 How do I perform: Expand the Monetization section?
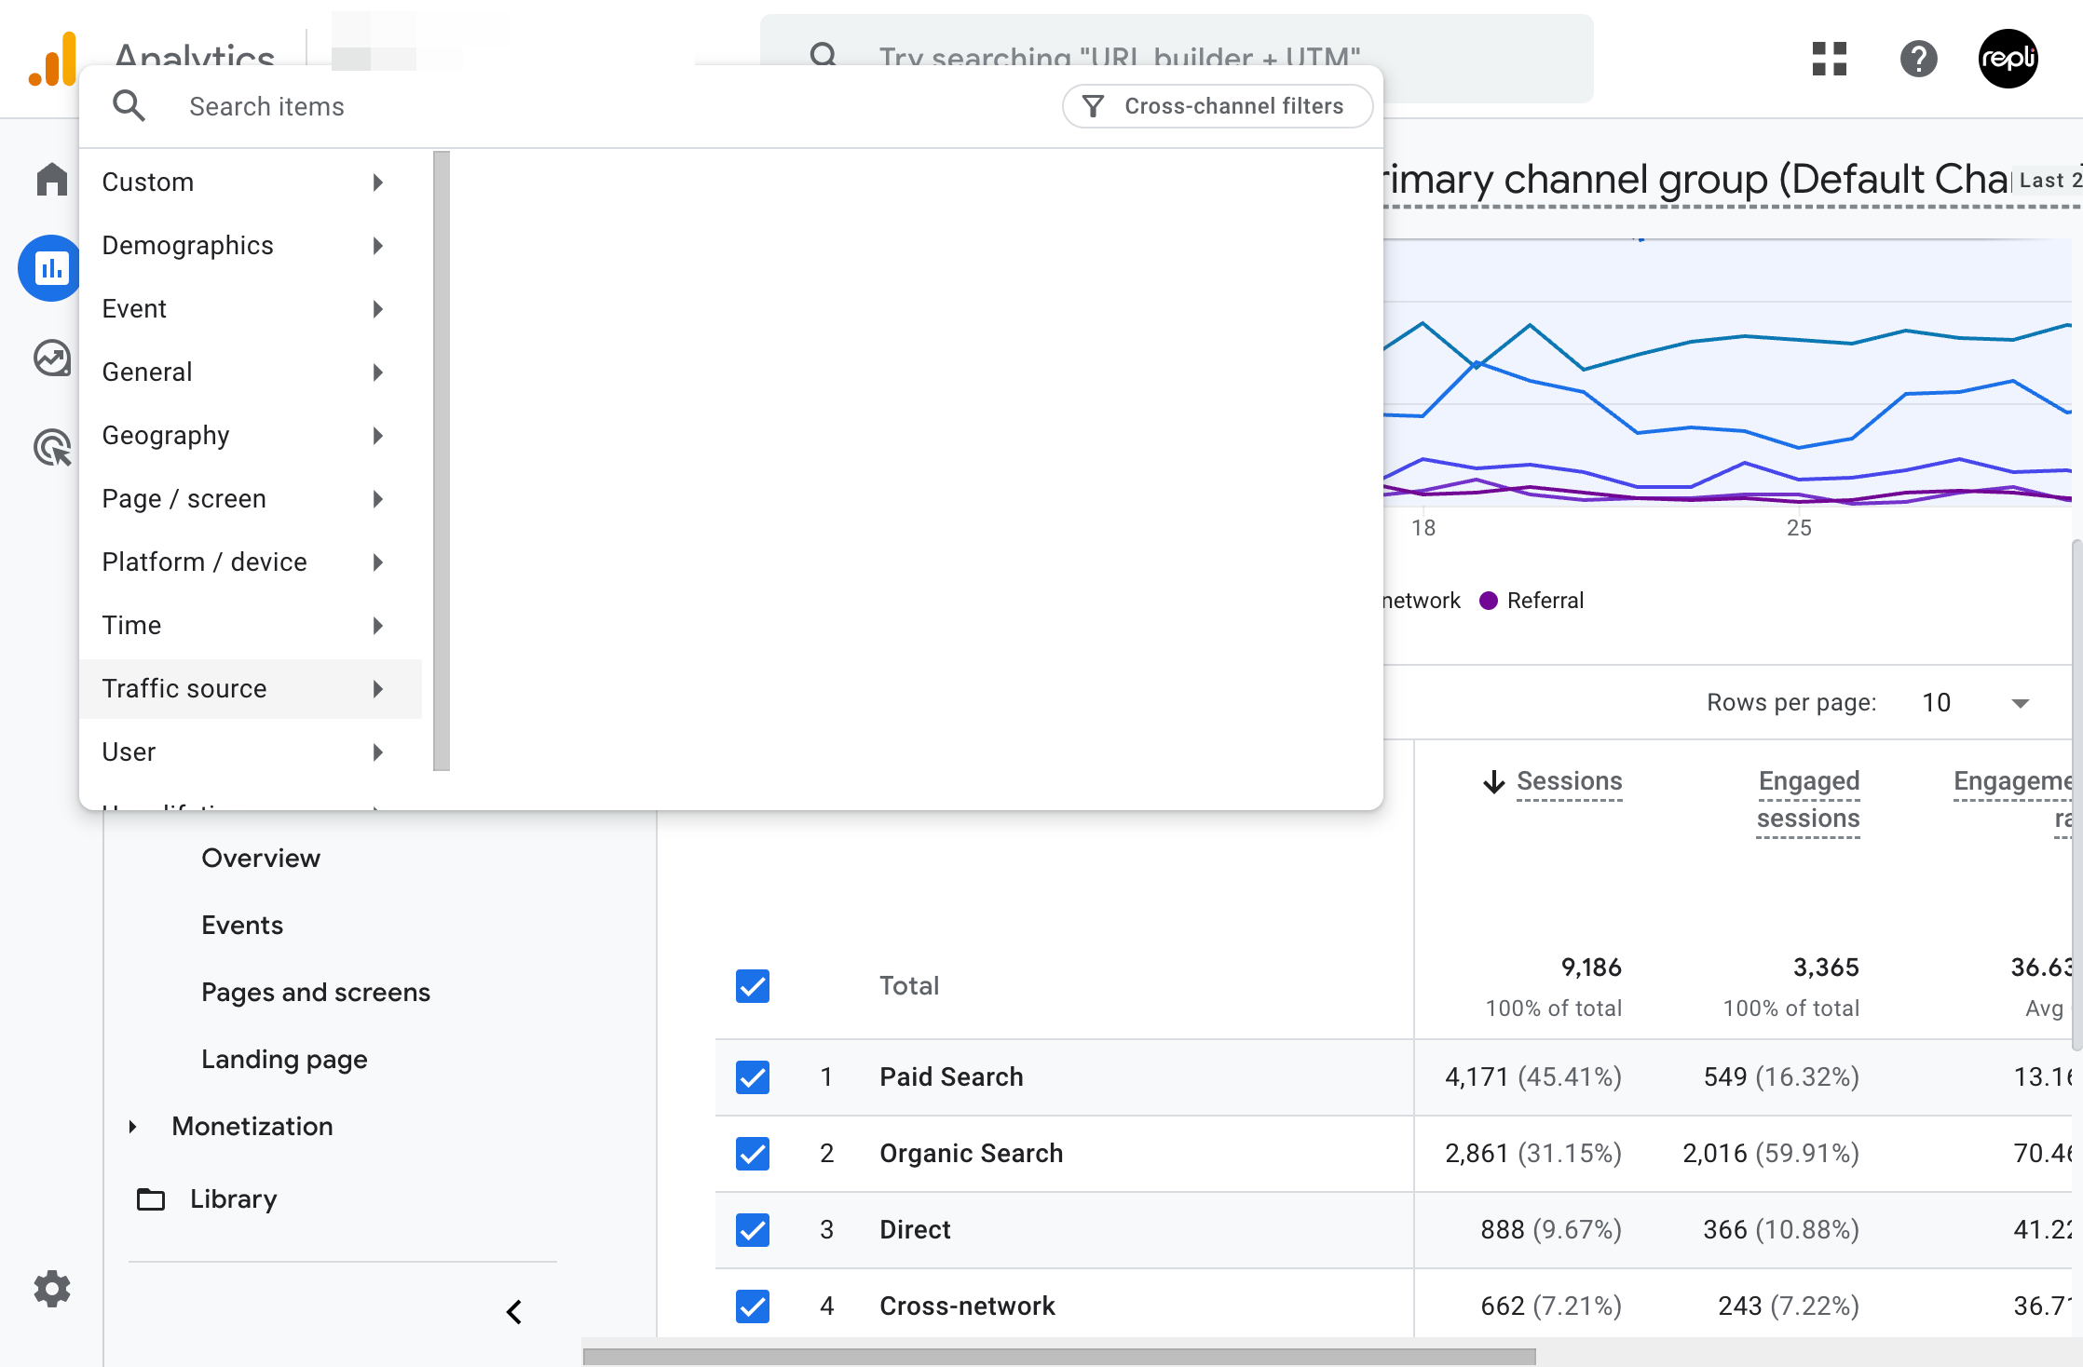tap(132, 1127)
